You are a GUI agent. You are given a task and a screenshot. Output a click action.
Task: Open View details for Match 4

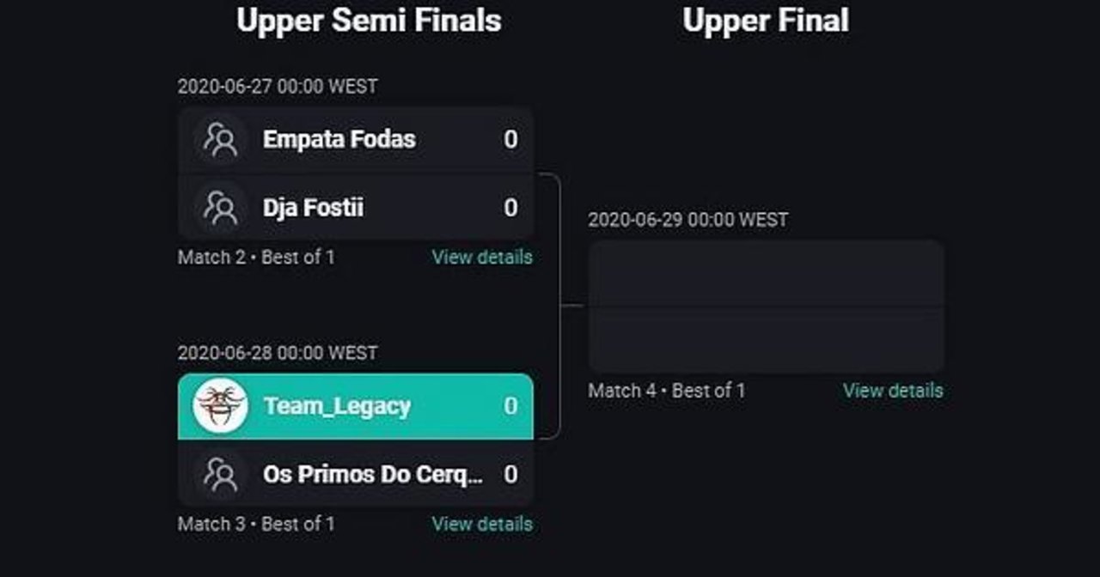[x=892, y=391]
